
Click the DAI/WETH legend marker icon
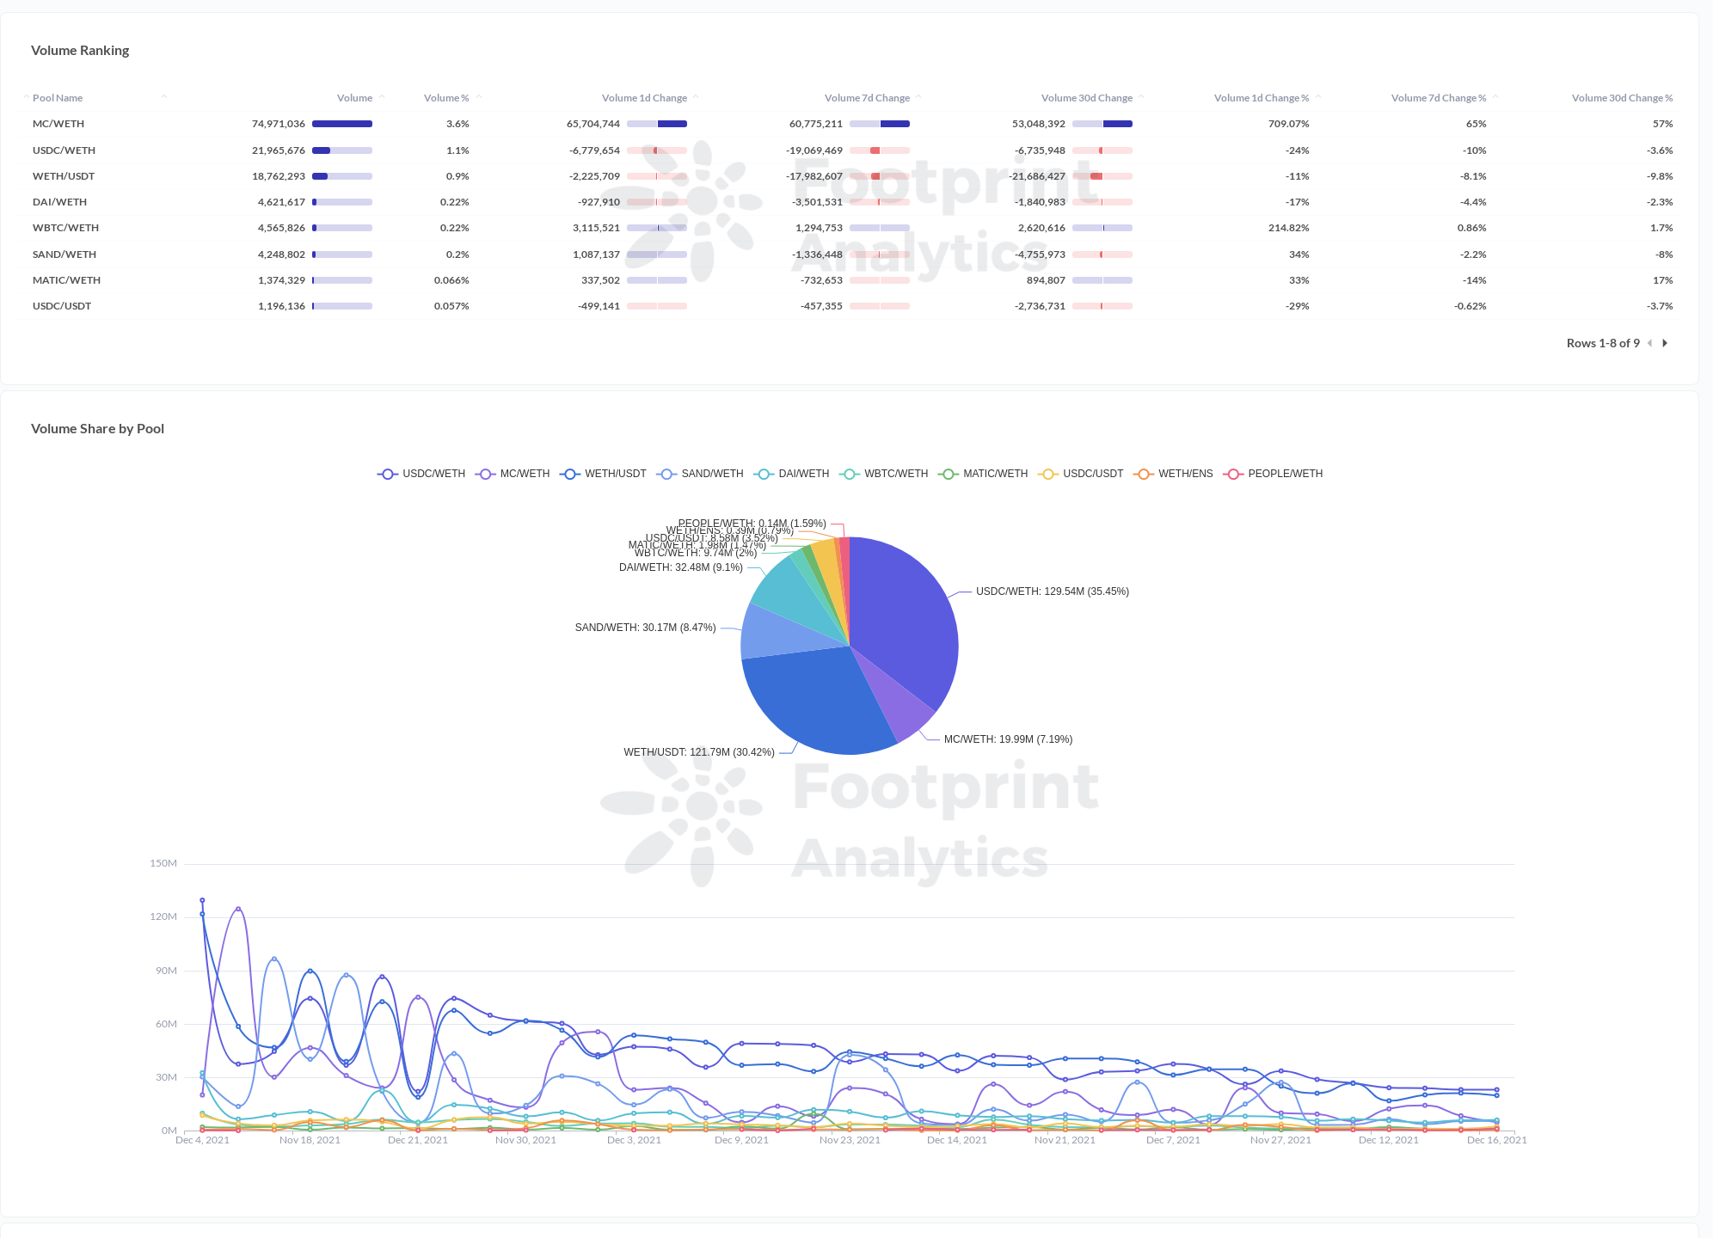tap(763, 474)
